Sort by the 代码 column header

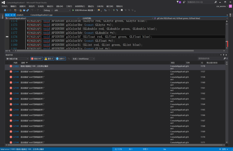tap(15, 63)
